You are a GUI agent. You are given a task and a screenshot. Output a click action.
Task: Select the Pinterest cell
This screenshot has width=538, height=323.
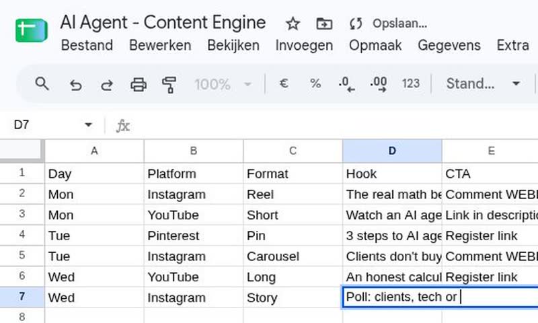tap(194, 235)
